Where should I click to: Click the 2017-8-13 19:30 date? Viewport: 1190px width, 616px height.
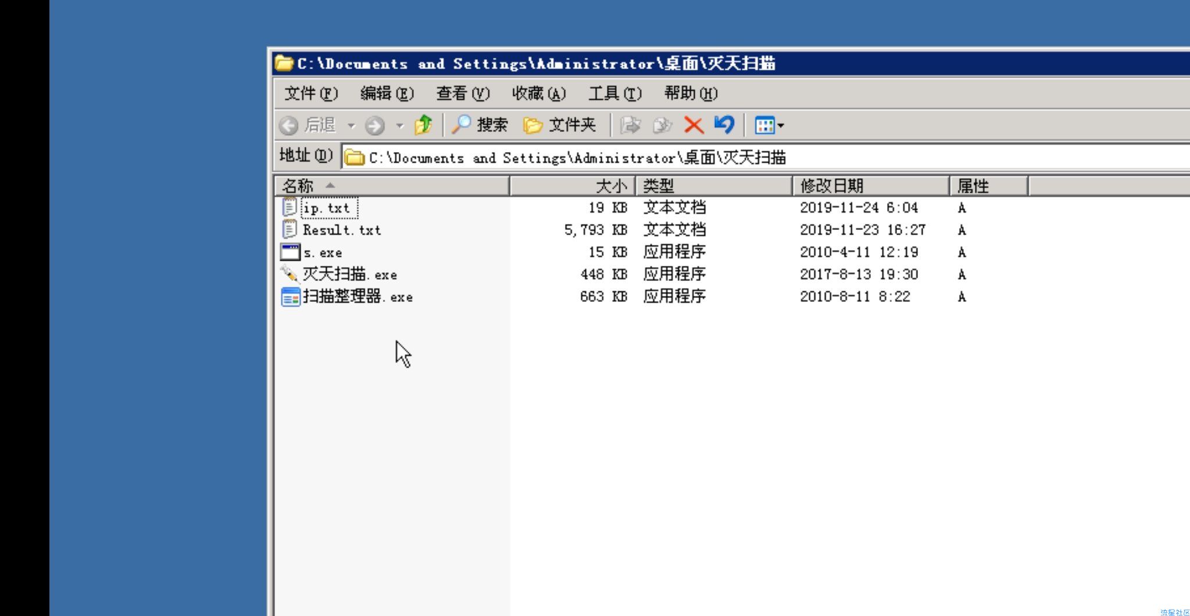point(859,274)
